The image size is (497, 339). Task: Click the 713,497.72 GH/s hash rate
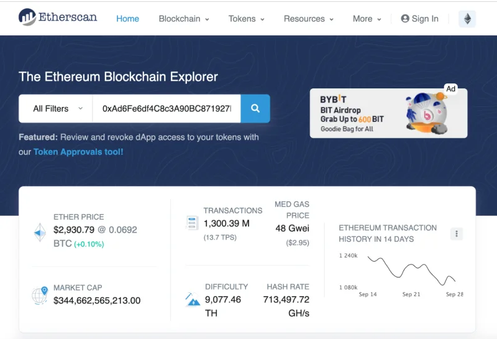coord(286,306)
